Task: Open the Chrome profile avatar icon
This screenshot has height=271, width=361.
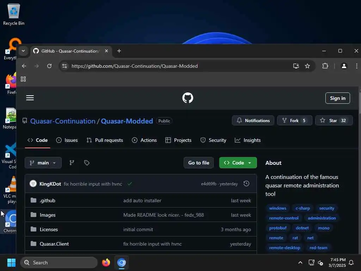Action: pos(344,66)
